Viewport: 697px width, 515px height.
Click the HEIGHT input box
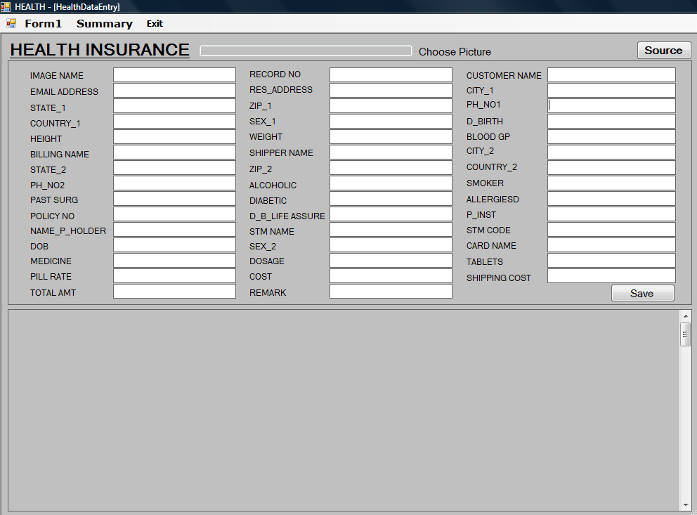coord(174,137)
